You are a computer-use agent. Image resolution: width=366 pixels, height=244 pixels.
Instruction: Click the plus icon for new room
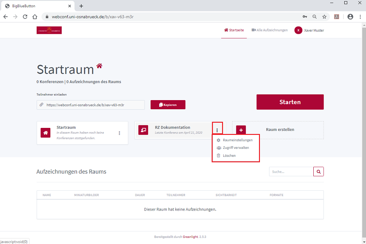coord(241,130)
